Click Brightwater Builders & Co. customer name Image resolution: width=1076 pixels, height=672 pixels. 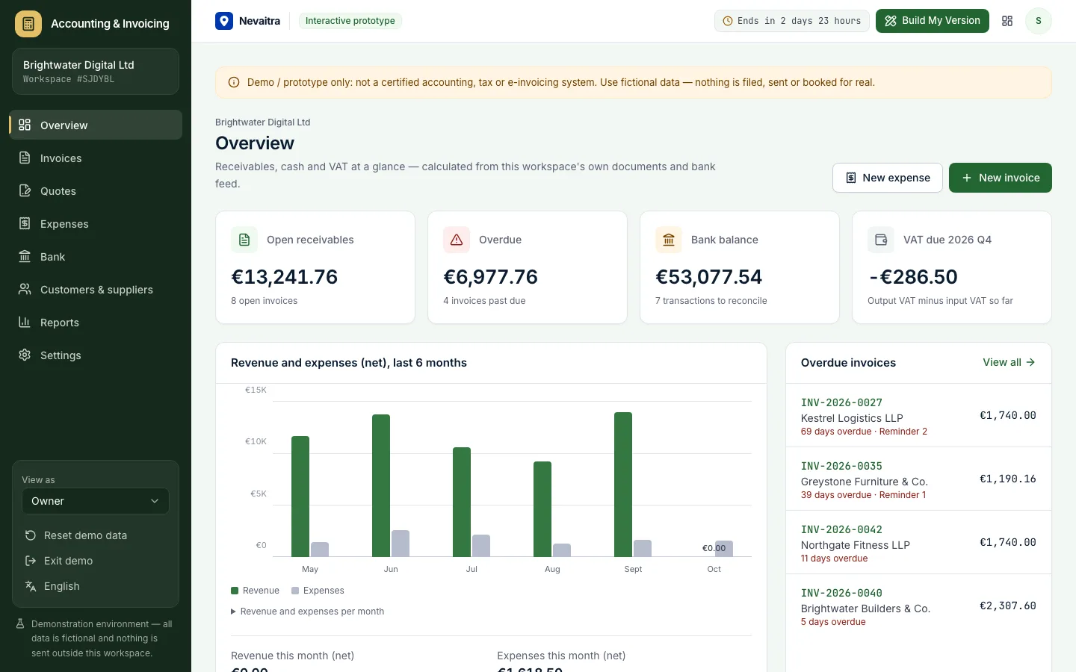click(866, 609)
